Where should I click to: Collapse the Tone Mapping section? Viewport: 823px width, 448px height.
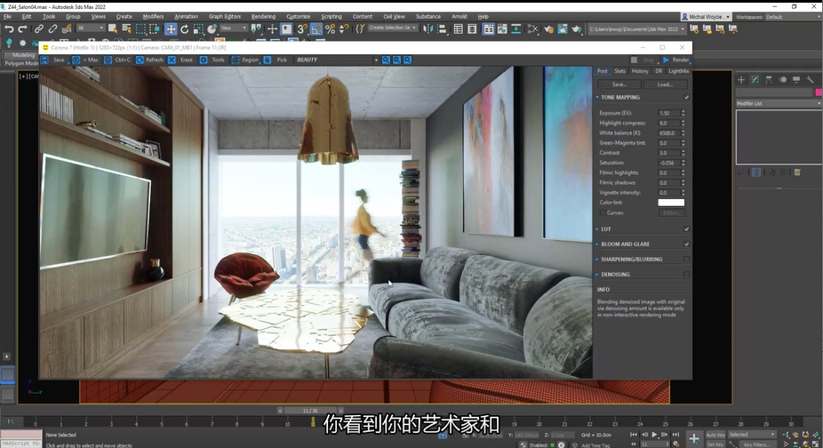(597, 97)
